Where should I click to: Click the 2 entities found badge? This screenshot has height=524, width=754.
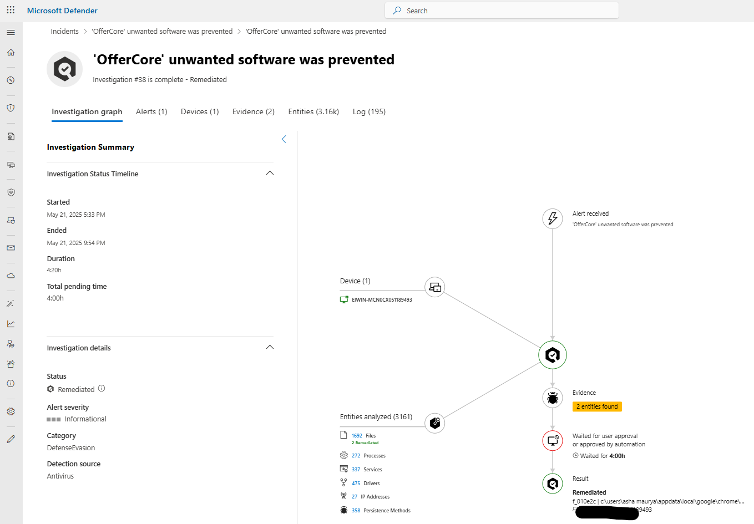click(597, 406)
